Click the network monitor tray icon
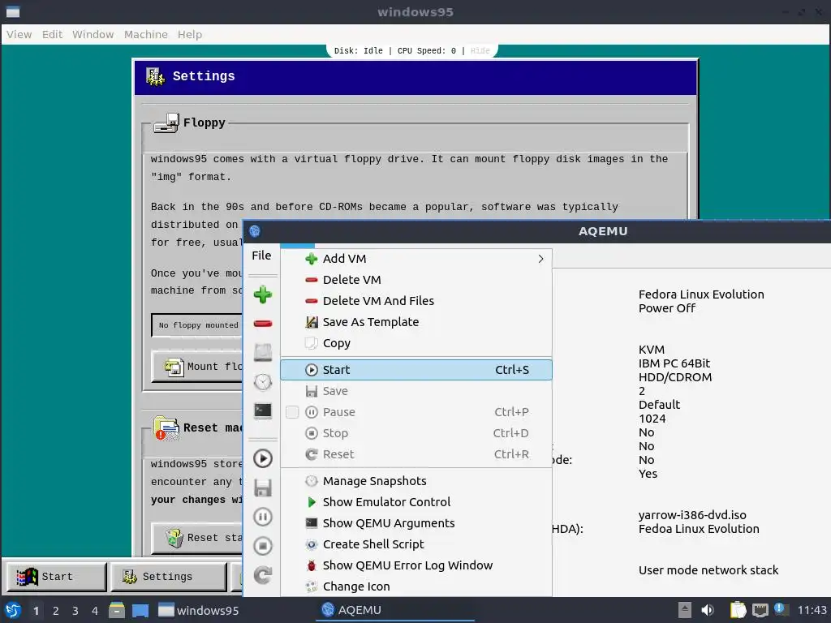Screen dimensions: 831x623 coord(760,610)
